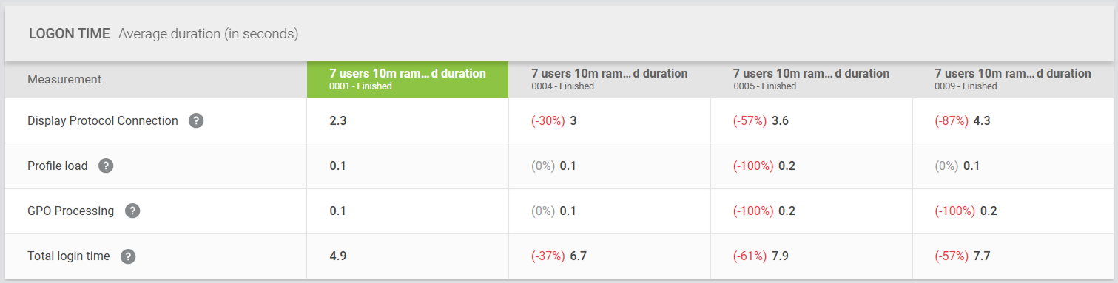Click the GPO Processing row label
The image size is (1118, 283).
pos(71,211)
